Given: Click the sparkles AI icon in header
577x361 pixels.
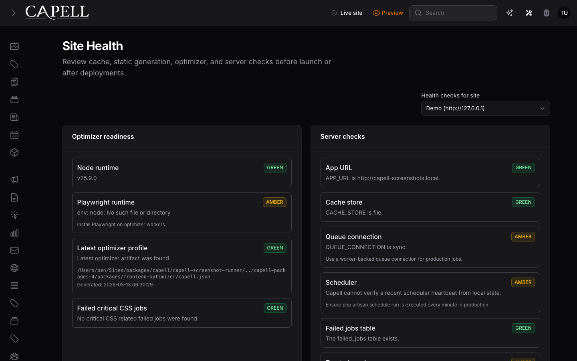Looking at the screenshot, I should tap(510, 13).
